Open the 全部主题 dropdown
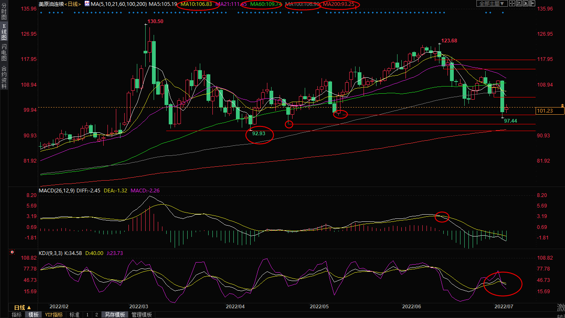 pos(492,4)
